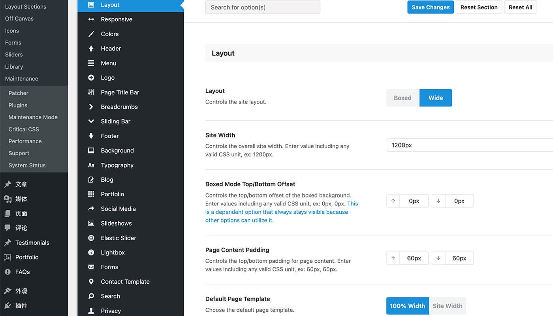Click the Save Changes button
Screen dimensions: 553x316
click(x=431, y=7)
